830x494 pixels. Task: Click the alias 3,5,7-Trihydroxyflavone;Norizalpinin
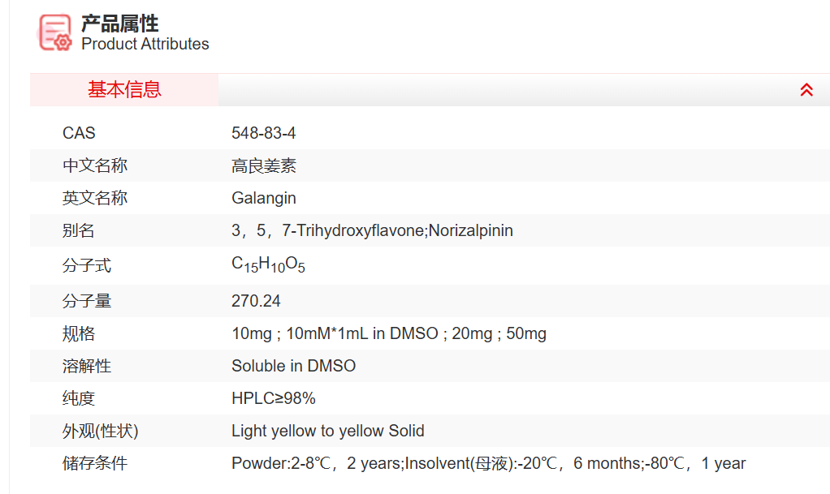372,230
